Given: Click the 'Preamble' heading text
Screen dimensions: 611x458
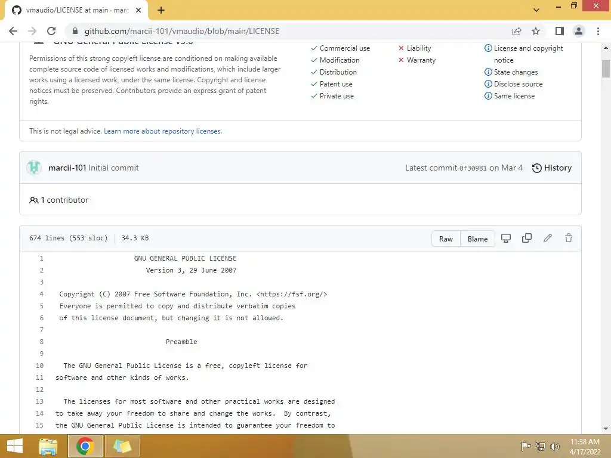Looking at the screenshot, I should 181,342.
